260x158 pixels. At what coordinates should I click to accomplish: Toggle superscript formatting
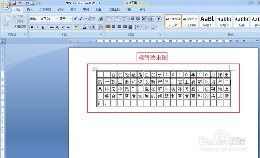[x=63, y=27]
